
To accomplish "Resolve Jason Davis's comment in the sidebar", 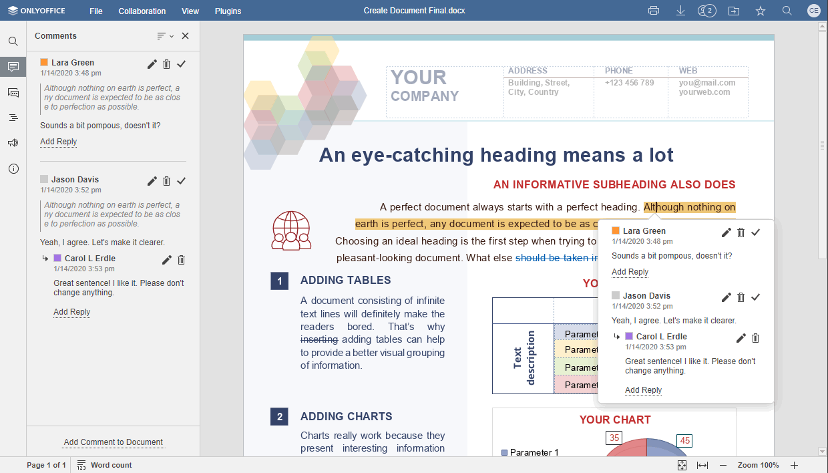I will click(x=181, y=181).
